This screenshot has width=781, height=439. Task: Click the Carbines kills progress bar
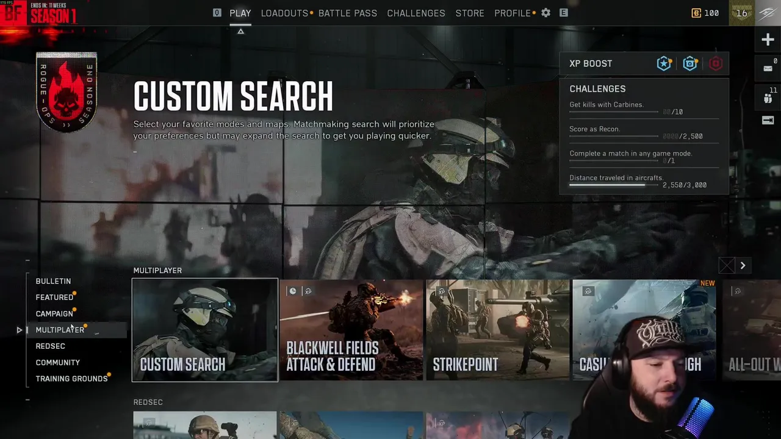click(x=614, y=112)
